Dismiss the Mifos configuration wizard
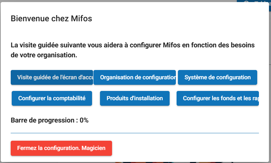Image resolution: width=271 pixels, height=163 pixels. 61,148
